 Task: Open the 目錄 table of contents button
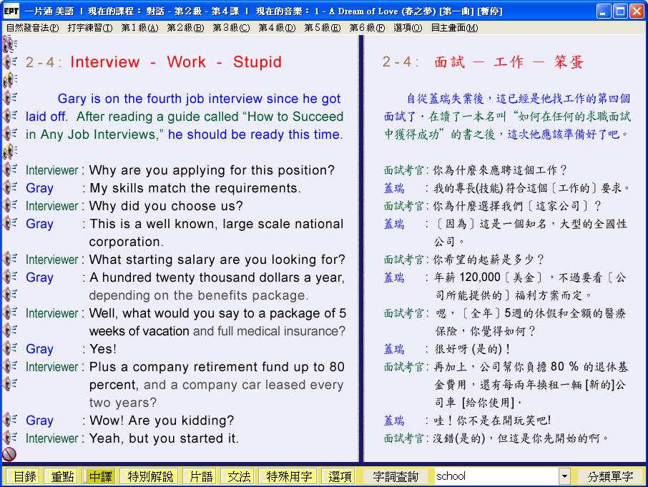[24, 476]
